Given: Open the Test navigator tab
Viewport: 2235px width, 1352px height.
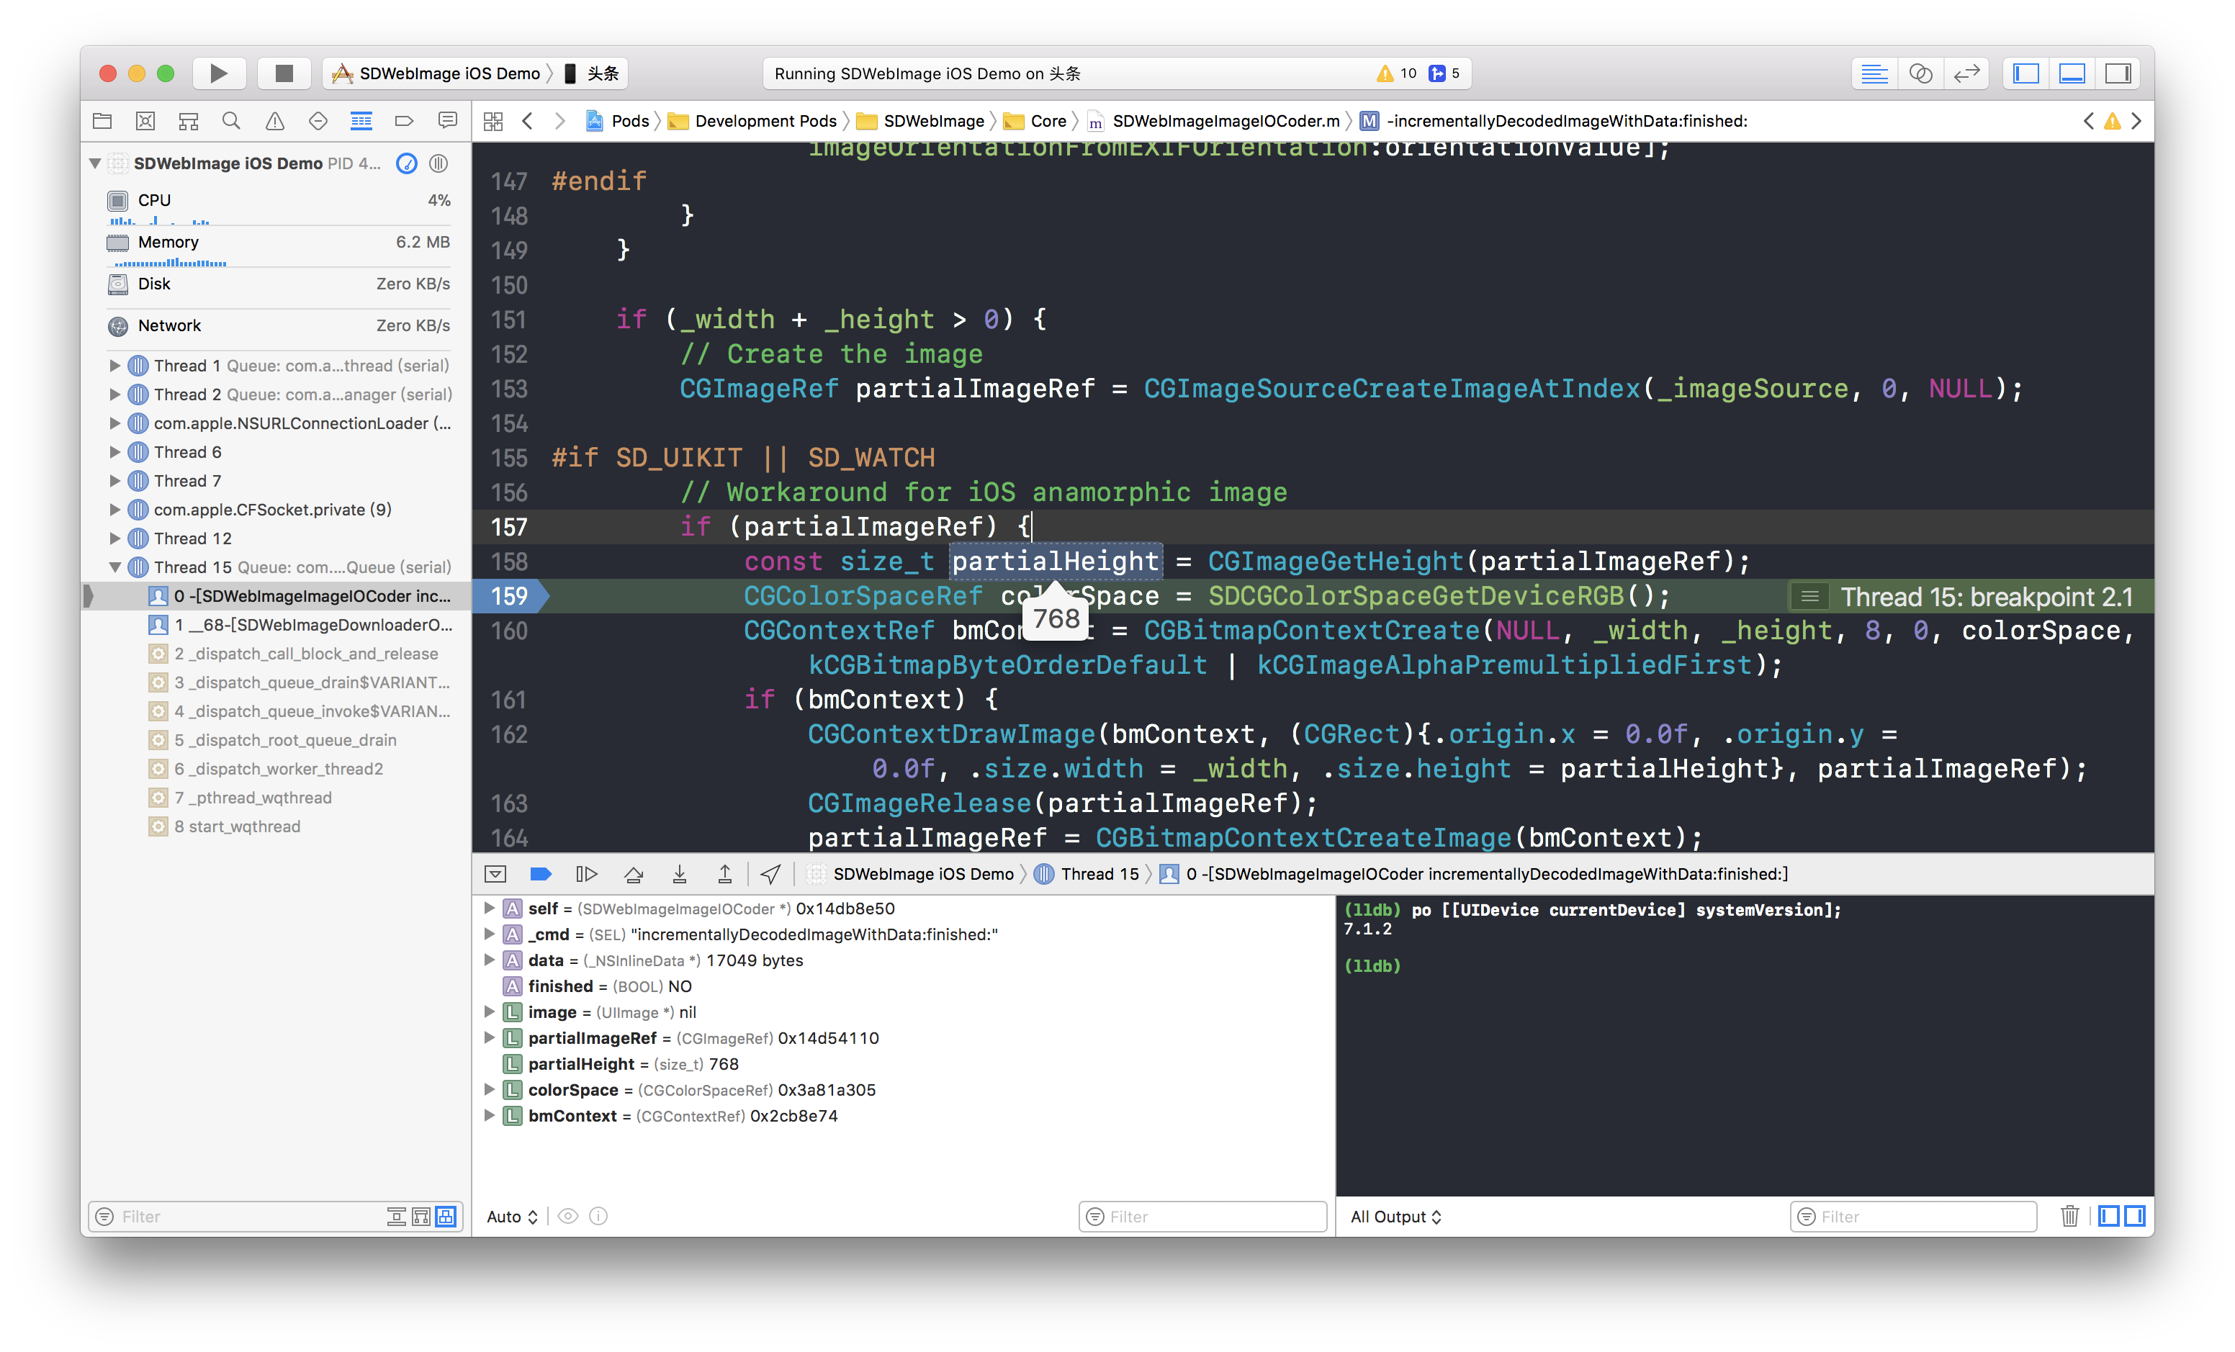Looking at the screenshot, I should click(x=318, y=121).
